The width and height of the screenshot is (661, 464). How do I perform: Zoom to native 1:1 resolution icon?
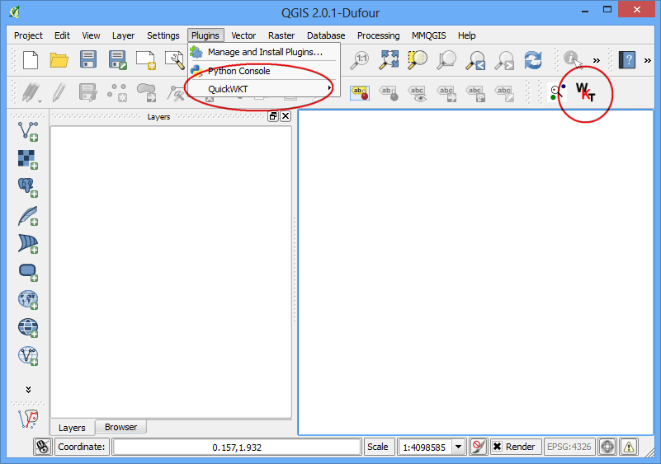click(361, 60)
